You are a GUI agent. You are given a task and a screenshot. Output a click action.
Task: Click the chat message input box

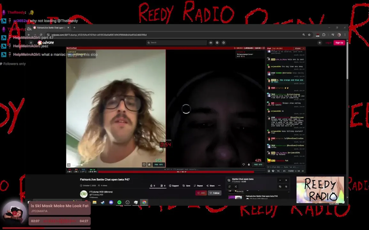286,167
